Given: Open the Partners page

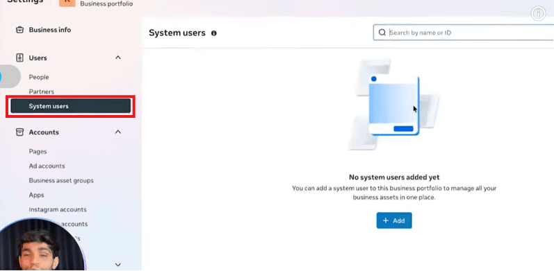Looking at the screenshot, I should [x=41, y=91].
